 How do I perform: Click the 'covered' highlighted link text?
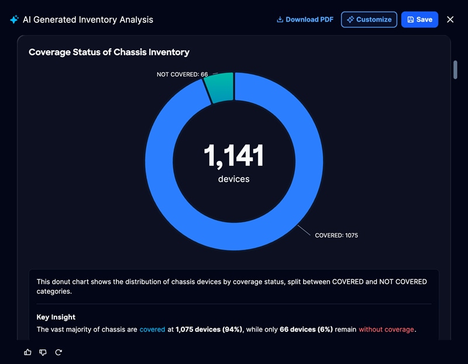click(x=152, y=329)
